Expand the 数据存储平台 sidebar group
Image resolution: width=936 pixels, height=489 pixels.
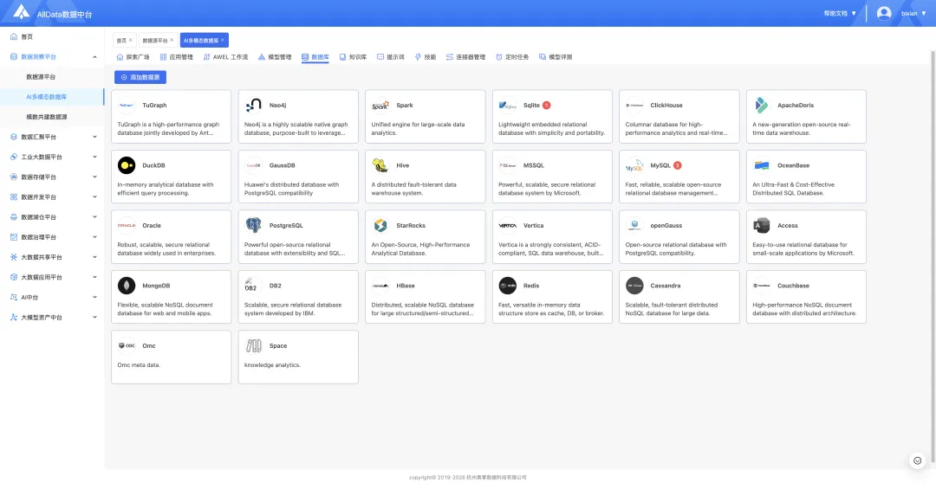[x=94, y=177]
